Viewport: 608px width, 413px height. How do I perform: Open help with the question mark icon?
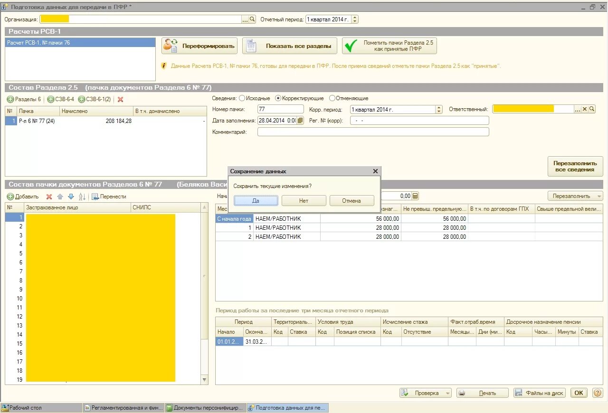pyautogui.click(x=598, y=393)
